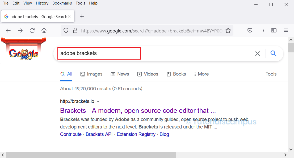Image resolution: width=294 pixels, height=158 pixels.
Task: Click the address bar URL
Action: pyautogui.click(x=152, y=31)
